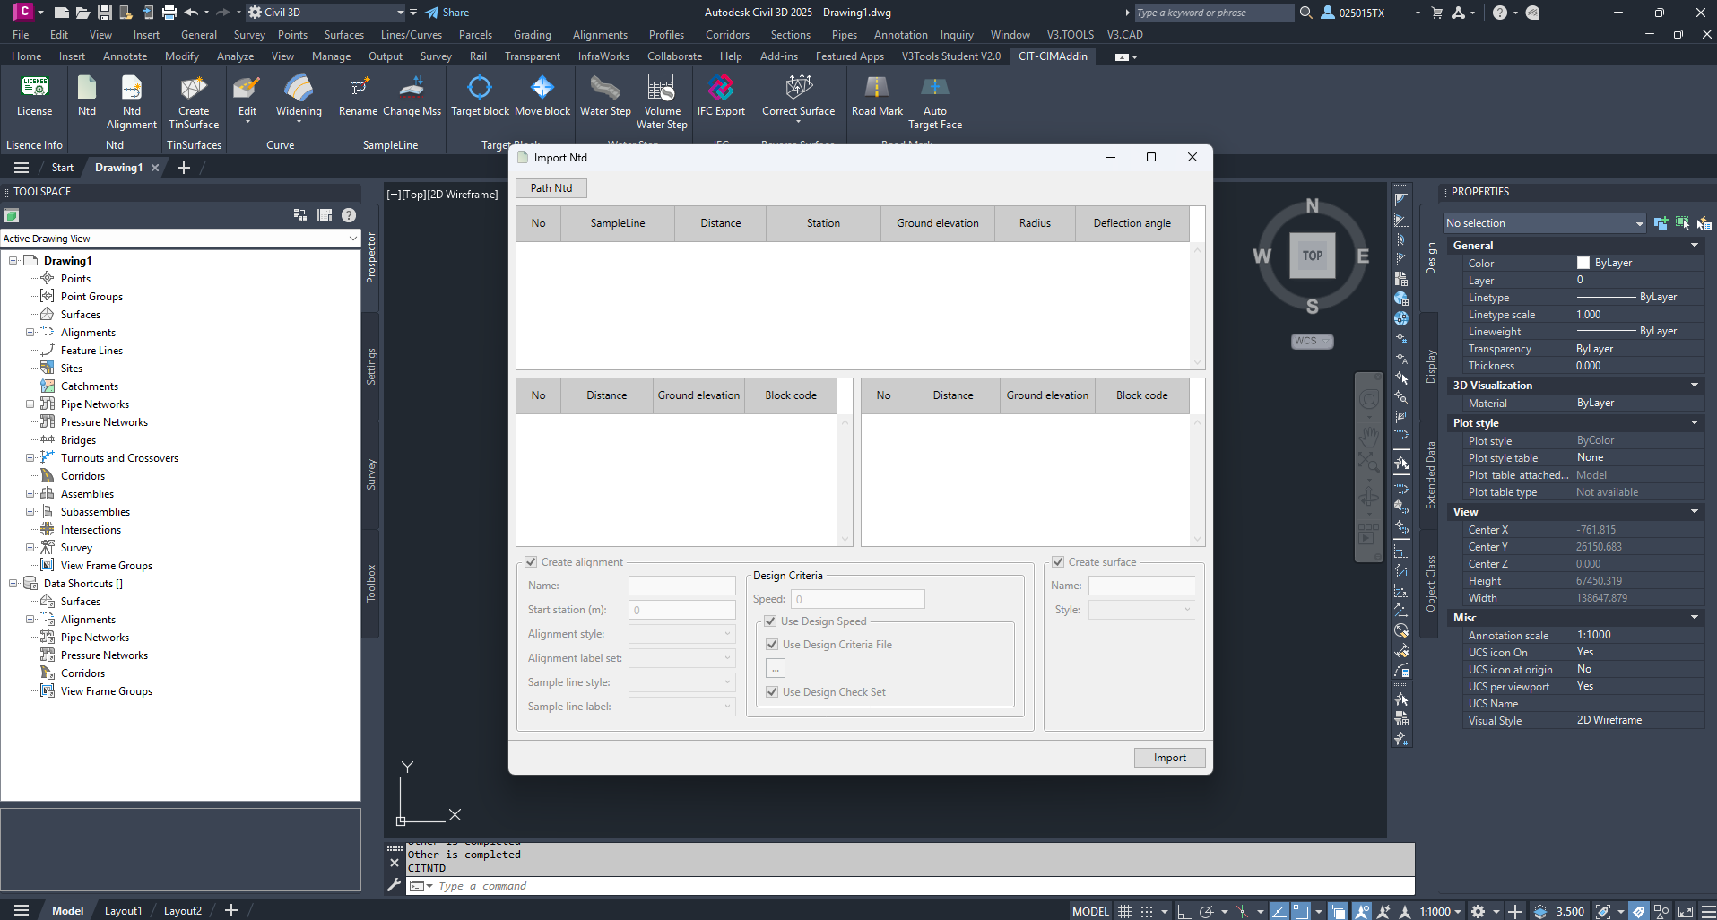Expand the Alignments tree node under Drawing1
Viewport: 1717px width, 920px height.
[30, 333]
